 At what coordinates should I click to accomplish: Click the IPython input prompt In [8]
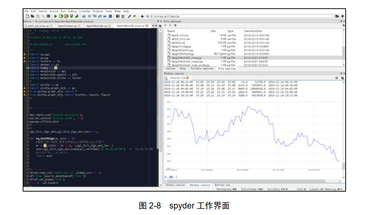point(169,177)
